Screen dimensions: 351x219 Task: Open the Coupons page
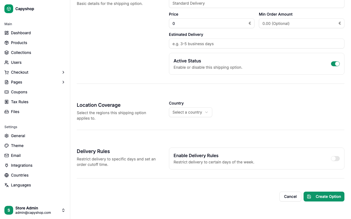click(35, 92)
